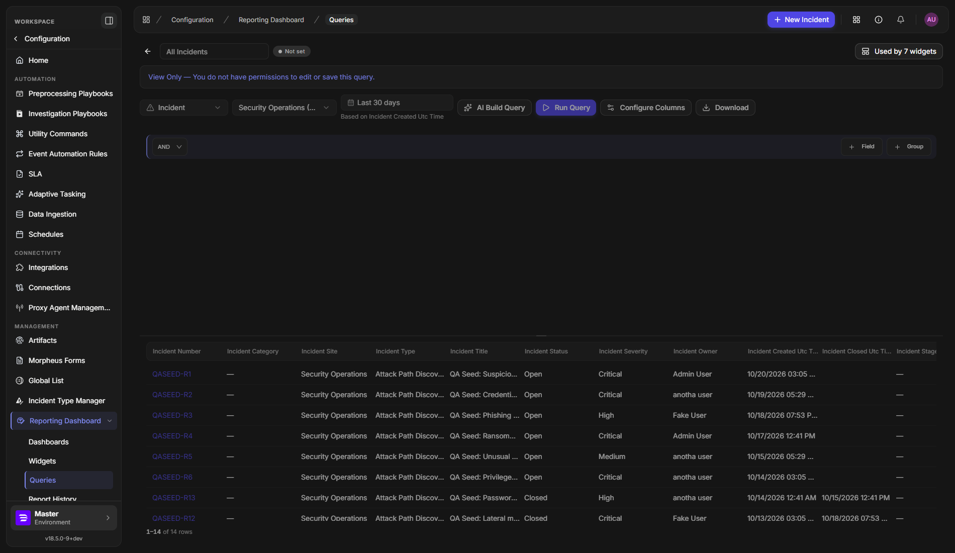Open incident QASEED-R2 link

pos(172,395)
